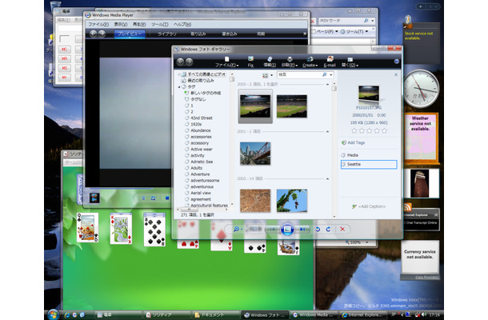
Task: Start slideshow with round center button
Action: 287,230
